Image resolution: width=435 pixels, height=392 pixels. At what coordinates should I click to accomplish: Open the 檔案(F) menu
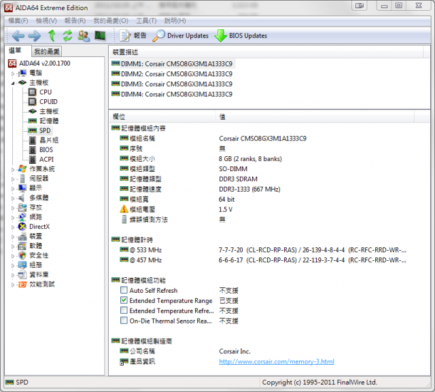pyautogui.click(x=18, y=21)
